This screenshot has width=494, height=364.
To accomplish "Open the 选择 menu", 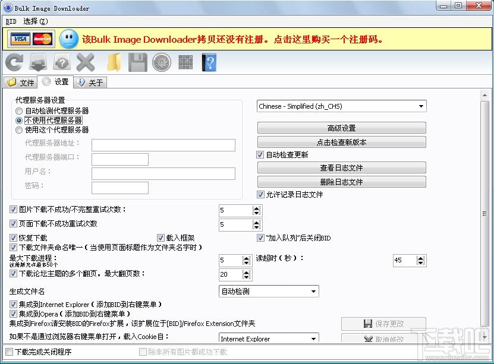I will tap(35, 21).
